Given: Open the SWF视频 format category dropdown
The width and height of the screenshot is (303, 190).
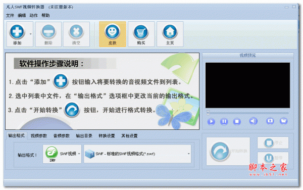Looking at the screenshot, I should click(x=62, y=154).
